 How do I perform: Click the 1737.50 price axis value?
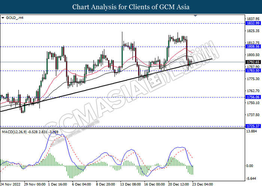(253, 115)
